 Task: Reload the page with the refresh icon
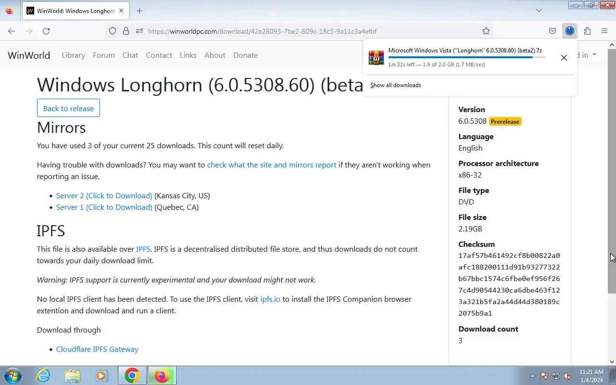(x=46, y=31)
